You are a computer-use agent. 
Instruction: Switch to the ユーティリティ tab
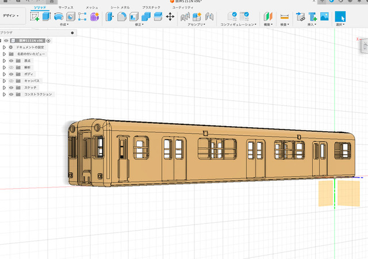click(183, 7)
